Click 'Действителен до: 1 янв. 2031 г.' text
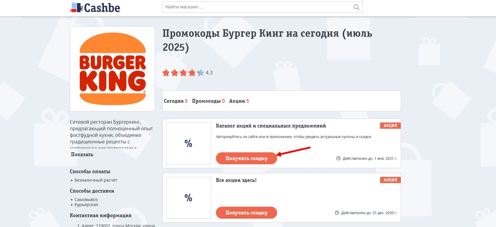The image size is (496, 227). coord(370,159)
